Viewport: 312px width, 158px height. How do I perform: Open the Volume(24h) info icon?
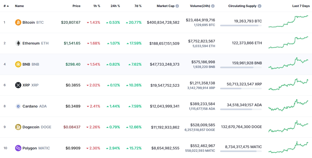click(x=213, y=6)
